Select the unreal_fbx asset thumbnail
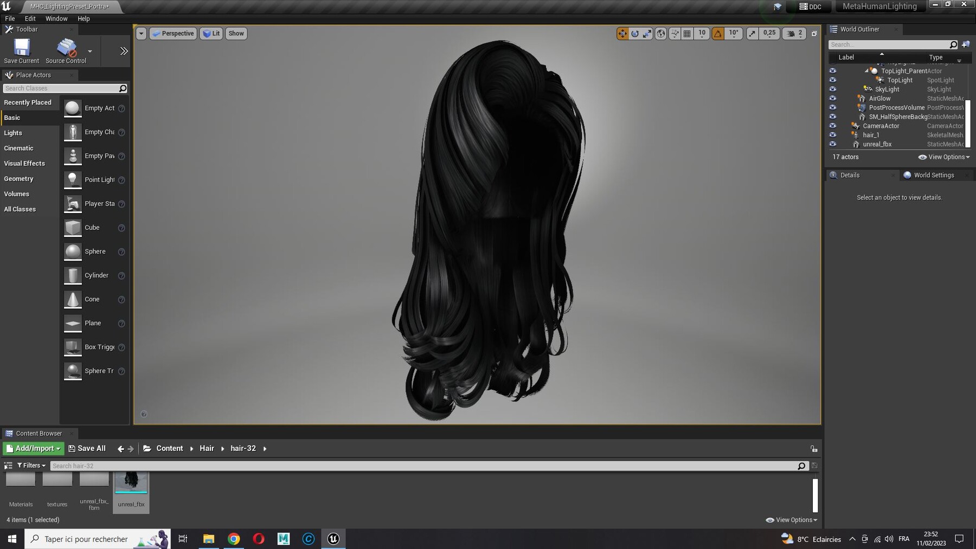Viewport: 976px width, 549px height. (x=131, y=482)
